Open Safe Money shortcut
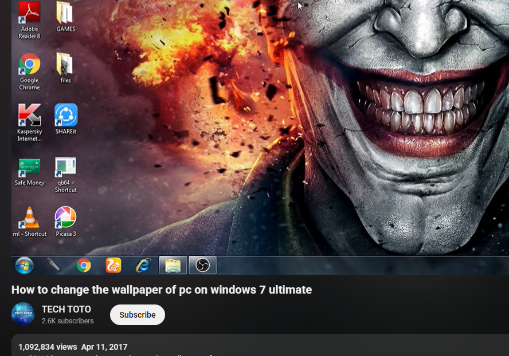This screenshot has height=356, width=509. (x=30, y=172)
